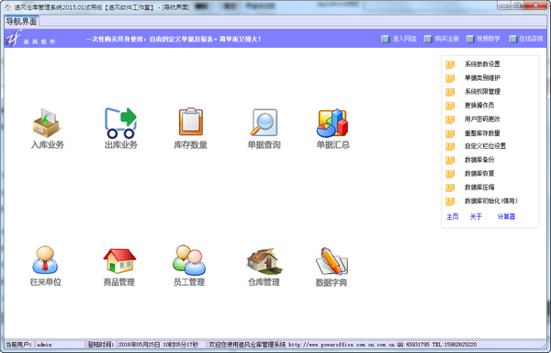This screenshot has width=551, height=353.
Task: Launch 单据查询 magnifier icon
Action: click(264, 122)
